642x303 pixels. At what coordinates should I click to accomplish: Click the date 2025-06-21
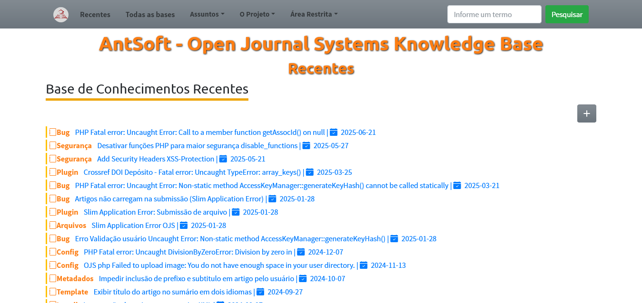coord(358,132)
